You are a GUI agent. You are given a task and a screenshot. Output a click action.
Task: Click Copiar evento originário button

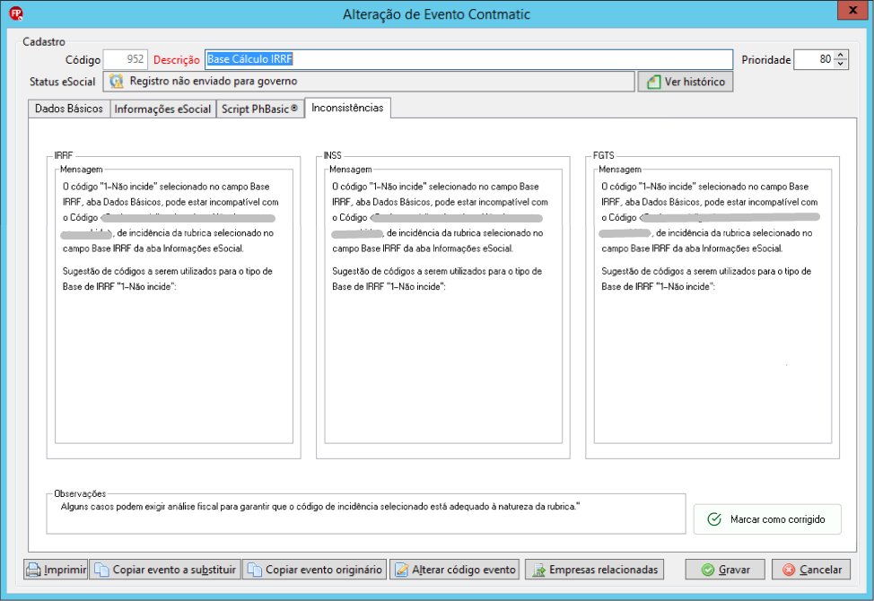[x=314, y=570]
